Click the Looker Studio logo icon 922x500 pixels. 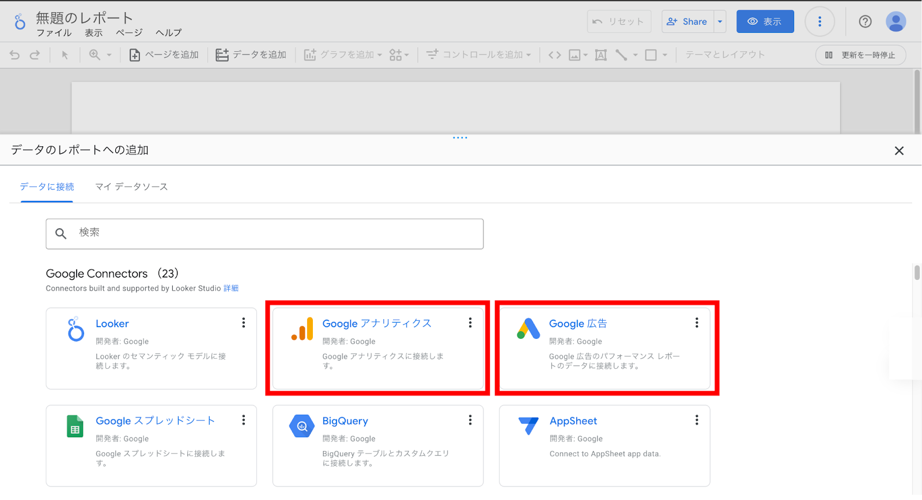click(x=20, y=22)
